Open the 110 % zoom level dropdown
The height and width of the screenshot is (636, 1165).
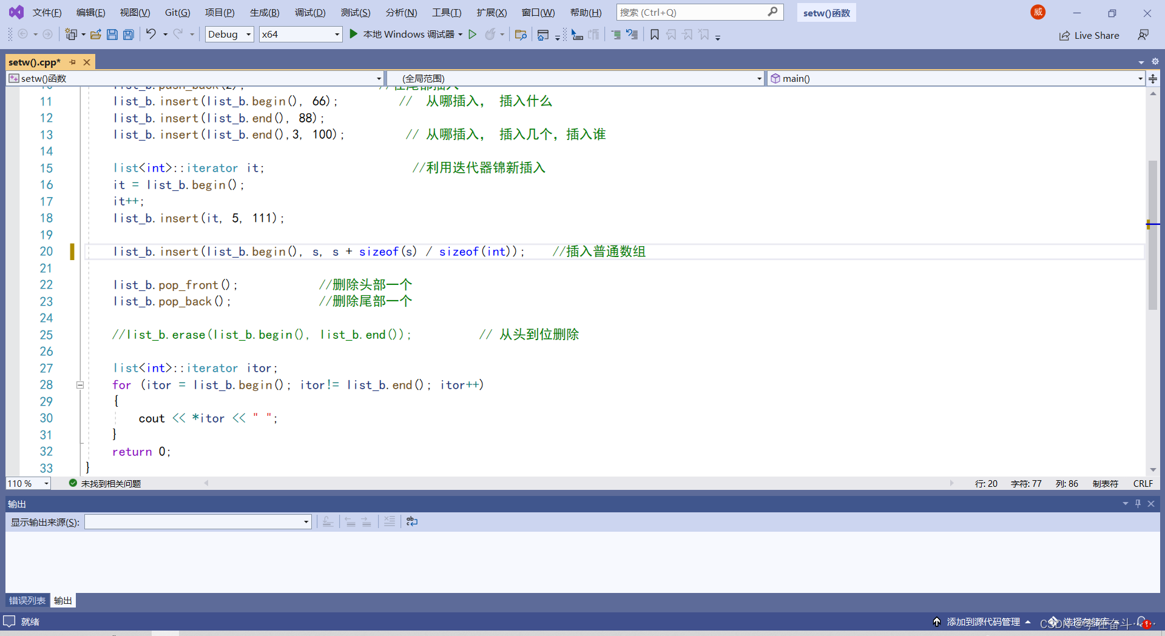coord(28,483)
